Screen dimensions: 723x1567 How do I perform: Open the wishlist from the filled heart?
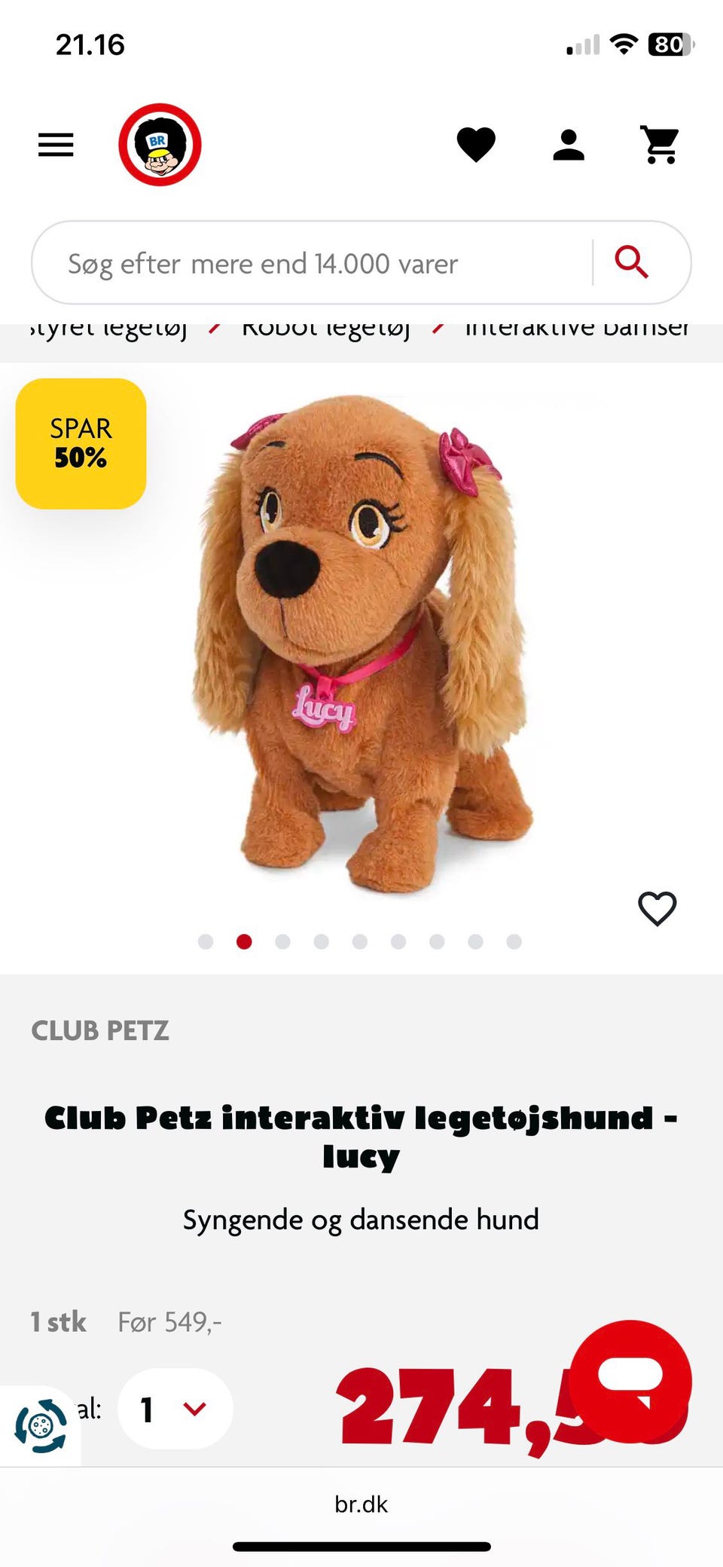coord(476,145)
